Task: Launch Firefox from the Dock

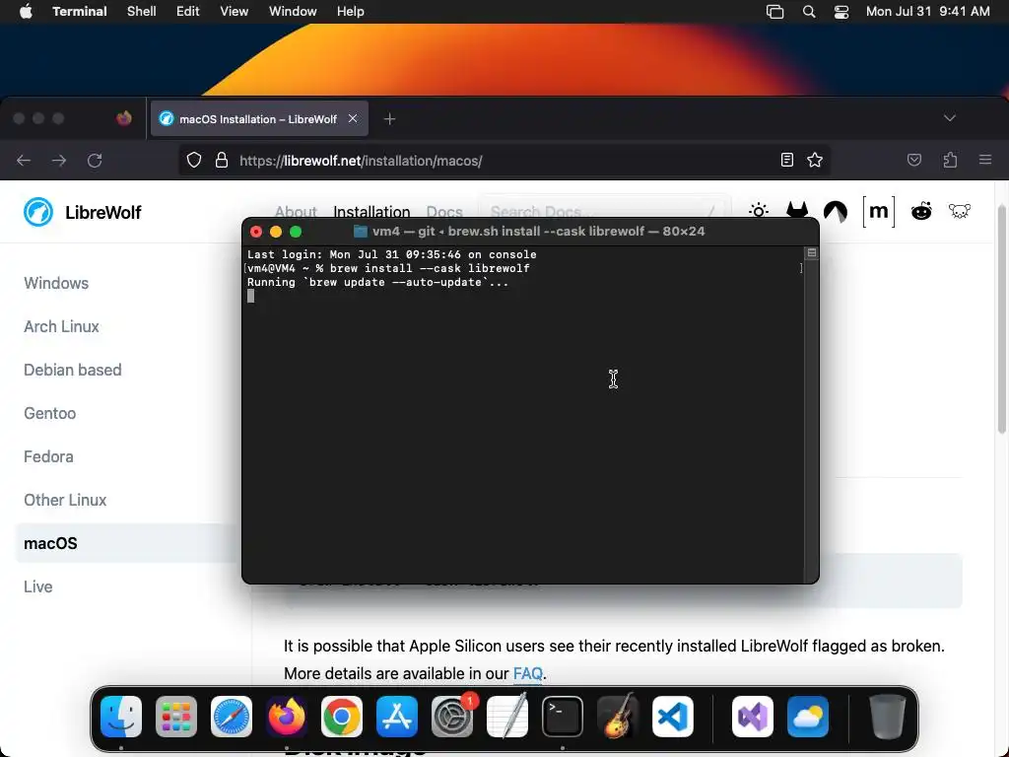Action: pyautogui.click(x=287, y=717)
